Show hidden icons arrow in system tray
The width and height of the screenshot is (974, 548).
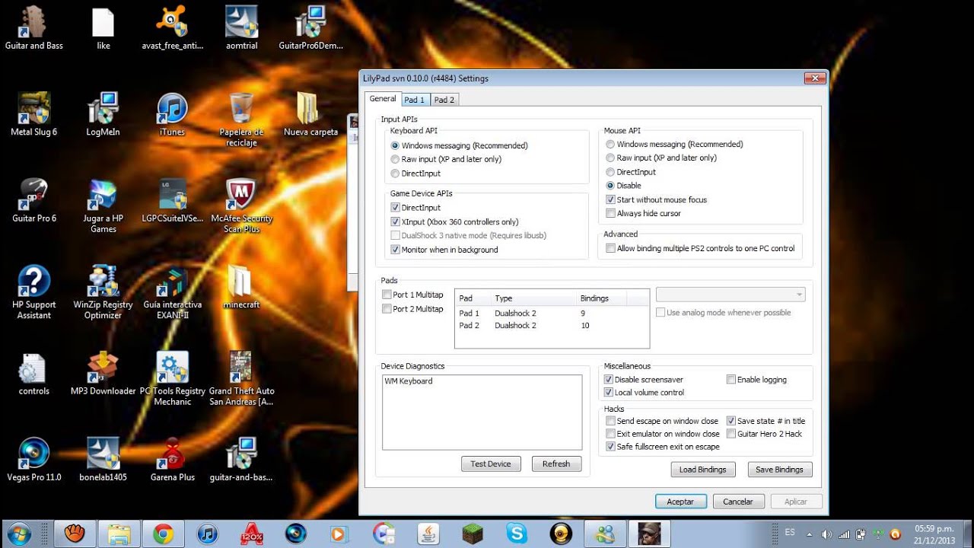click(x=809, y=534)
